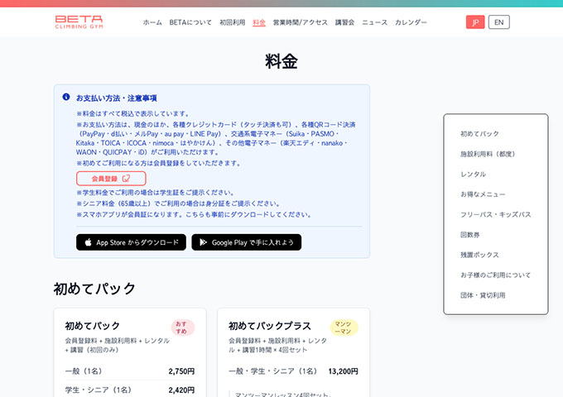Open the BETAについて menu item
The width and height of the screenshot is (563, 397).
click(x=190, y=22)
